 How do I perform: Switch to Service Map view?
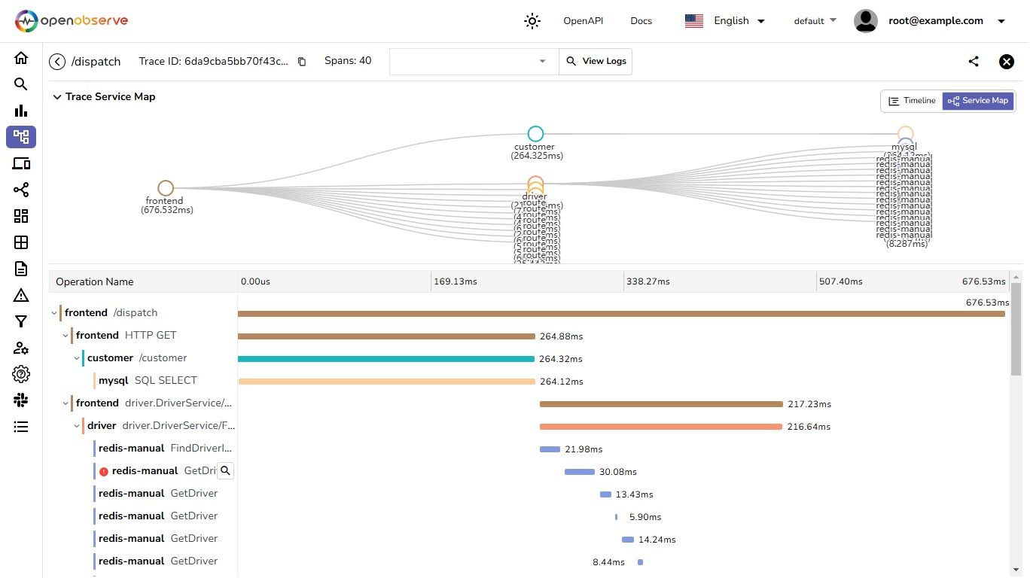click(x=977, y=101)
